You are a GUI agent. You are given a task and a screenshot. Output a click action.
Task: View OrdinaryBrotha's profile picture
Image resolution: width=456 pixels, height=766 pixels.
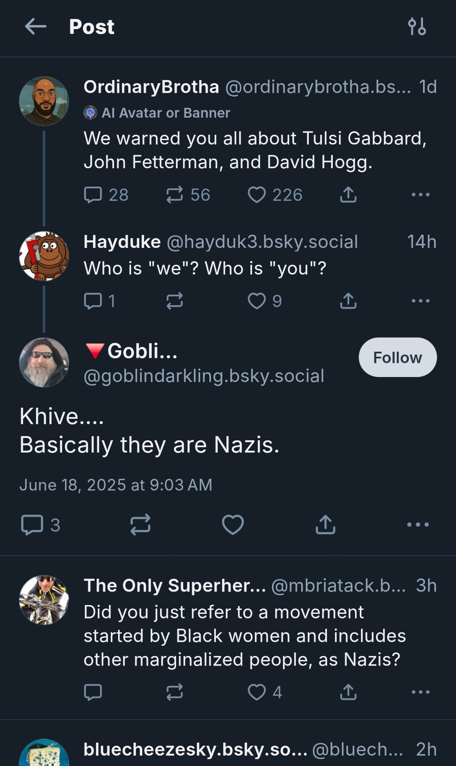pos(44,101)
